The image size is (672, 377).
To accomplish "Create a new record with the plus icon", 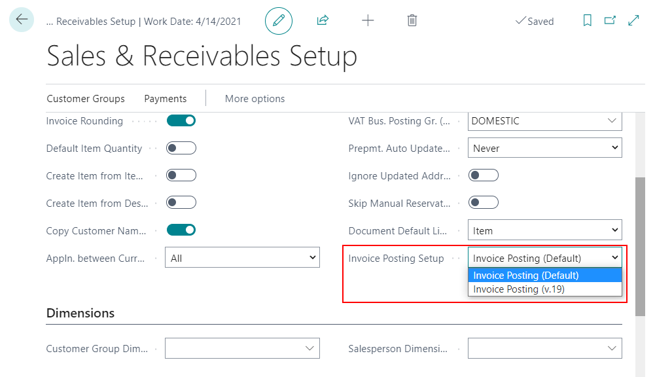I will pyautogui.click(x=368, y=20).
